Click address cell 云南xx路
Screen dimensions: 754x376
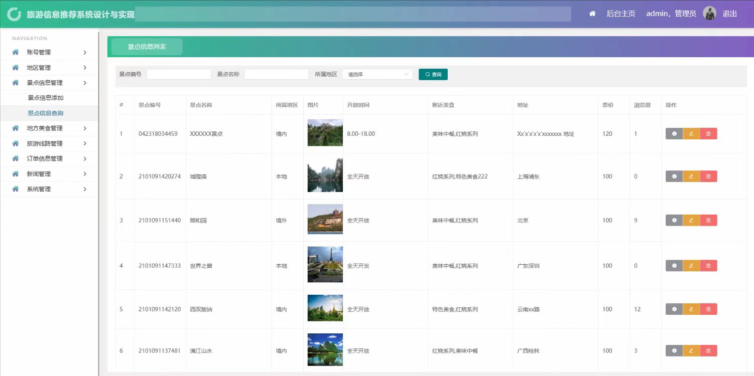pos(529,309)
